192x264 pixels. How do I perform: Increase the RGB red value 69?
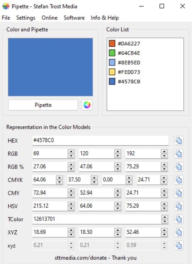(x=71, y=152)
